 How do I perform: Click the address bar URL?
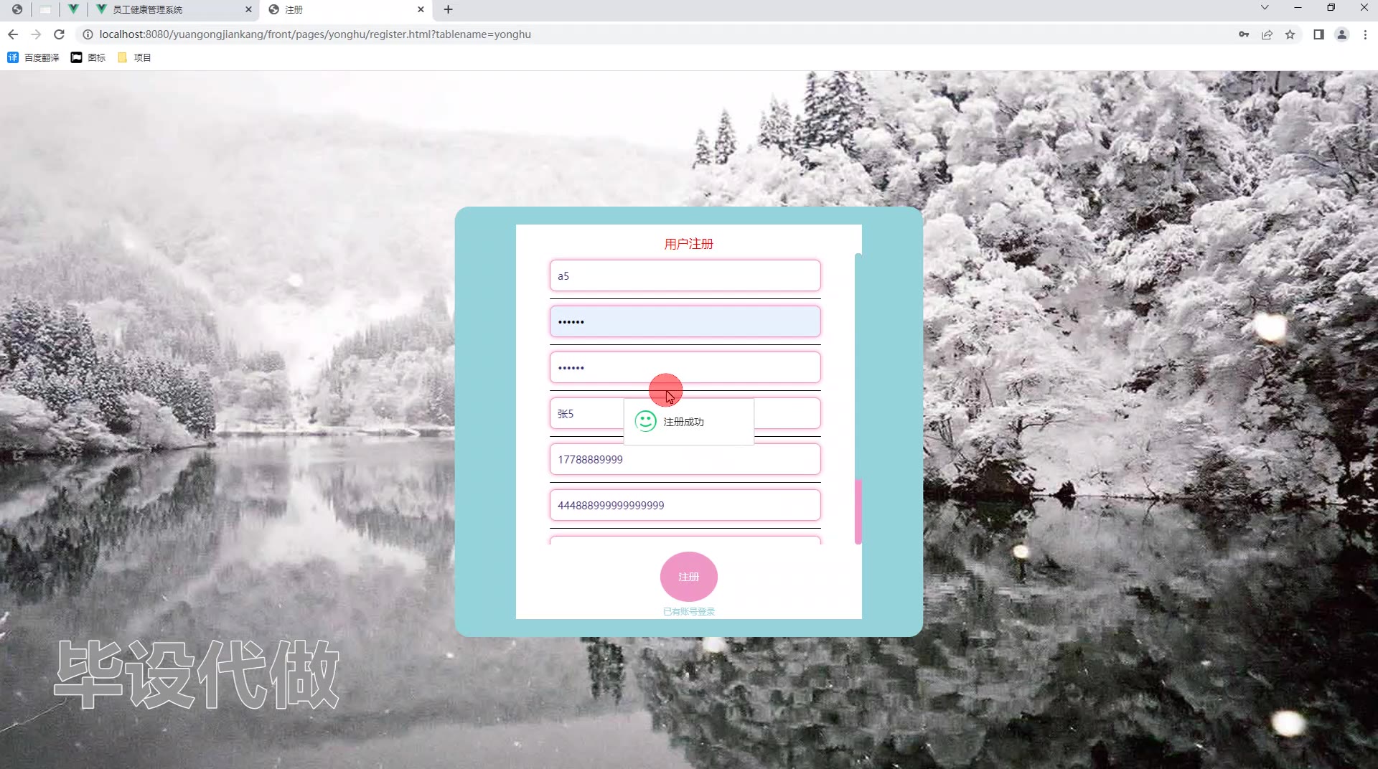click(x=315, y=34)
